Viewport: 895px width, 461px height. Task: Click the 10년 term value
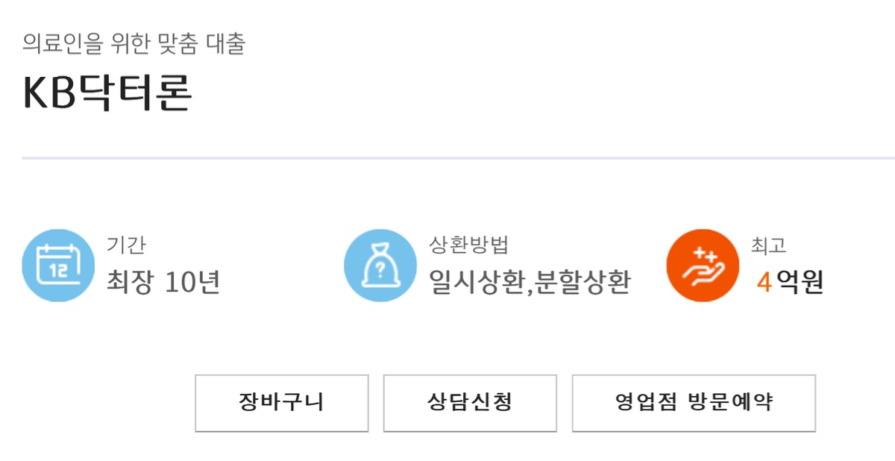(192, 283)
